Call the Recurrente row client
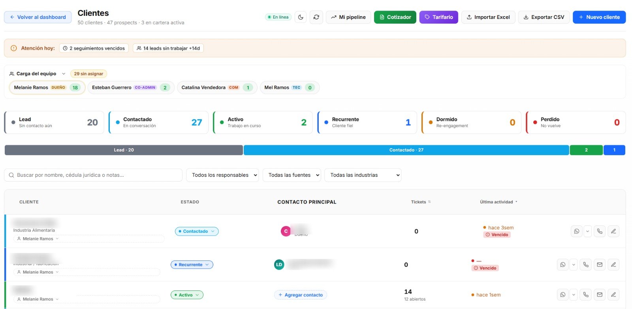 pos(586,264)
